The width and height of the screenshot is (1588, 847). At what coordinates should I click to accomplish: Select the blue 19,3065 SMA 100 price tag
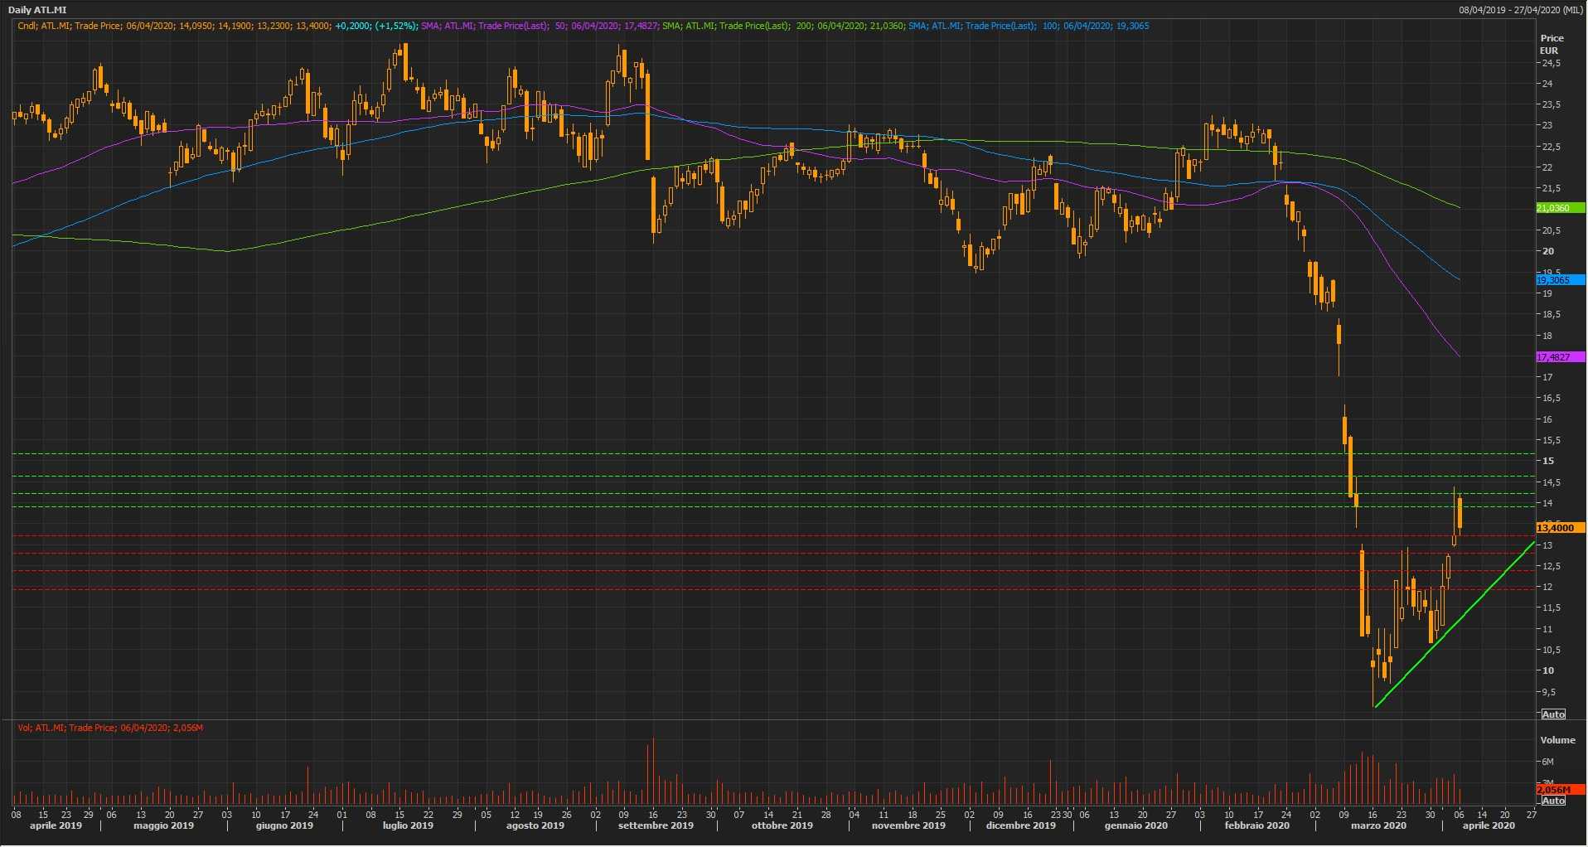(1559, 280)
